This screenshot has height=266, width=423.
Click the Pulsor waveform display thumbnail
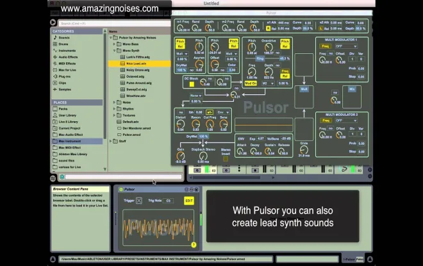click(158, 228)
